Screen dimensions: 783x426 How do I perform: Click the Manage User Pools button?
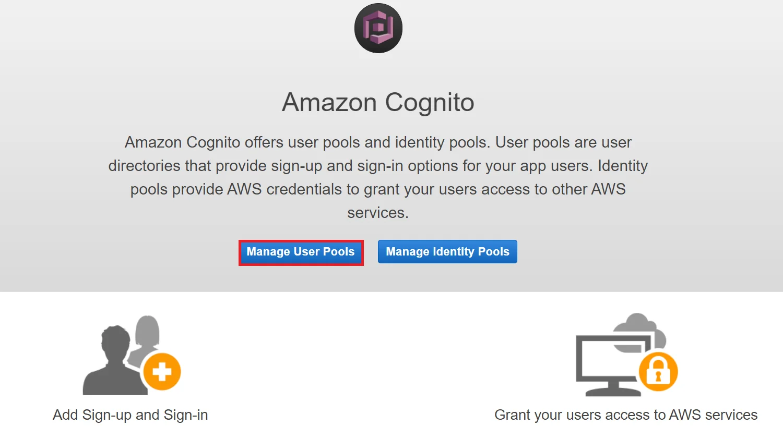pos(301,252)
